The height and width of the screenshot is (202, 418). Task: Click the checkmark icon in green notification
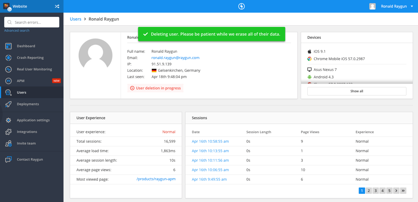pos(146,34)
